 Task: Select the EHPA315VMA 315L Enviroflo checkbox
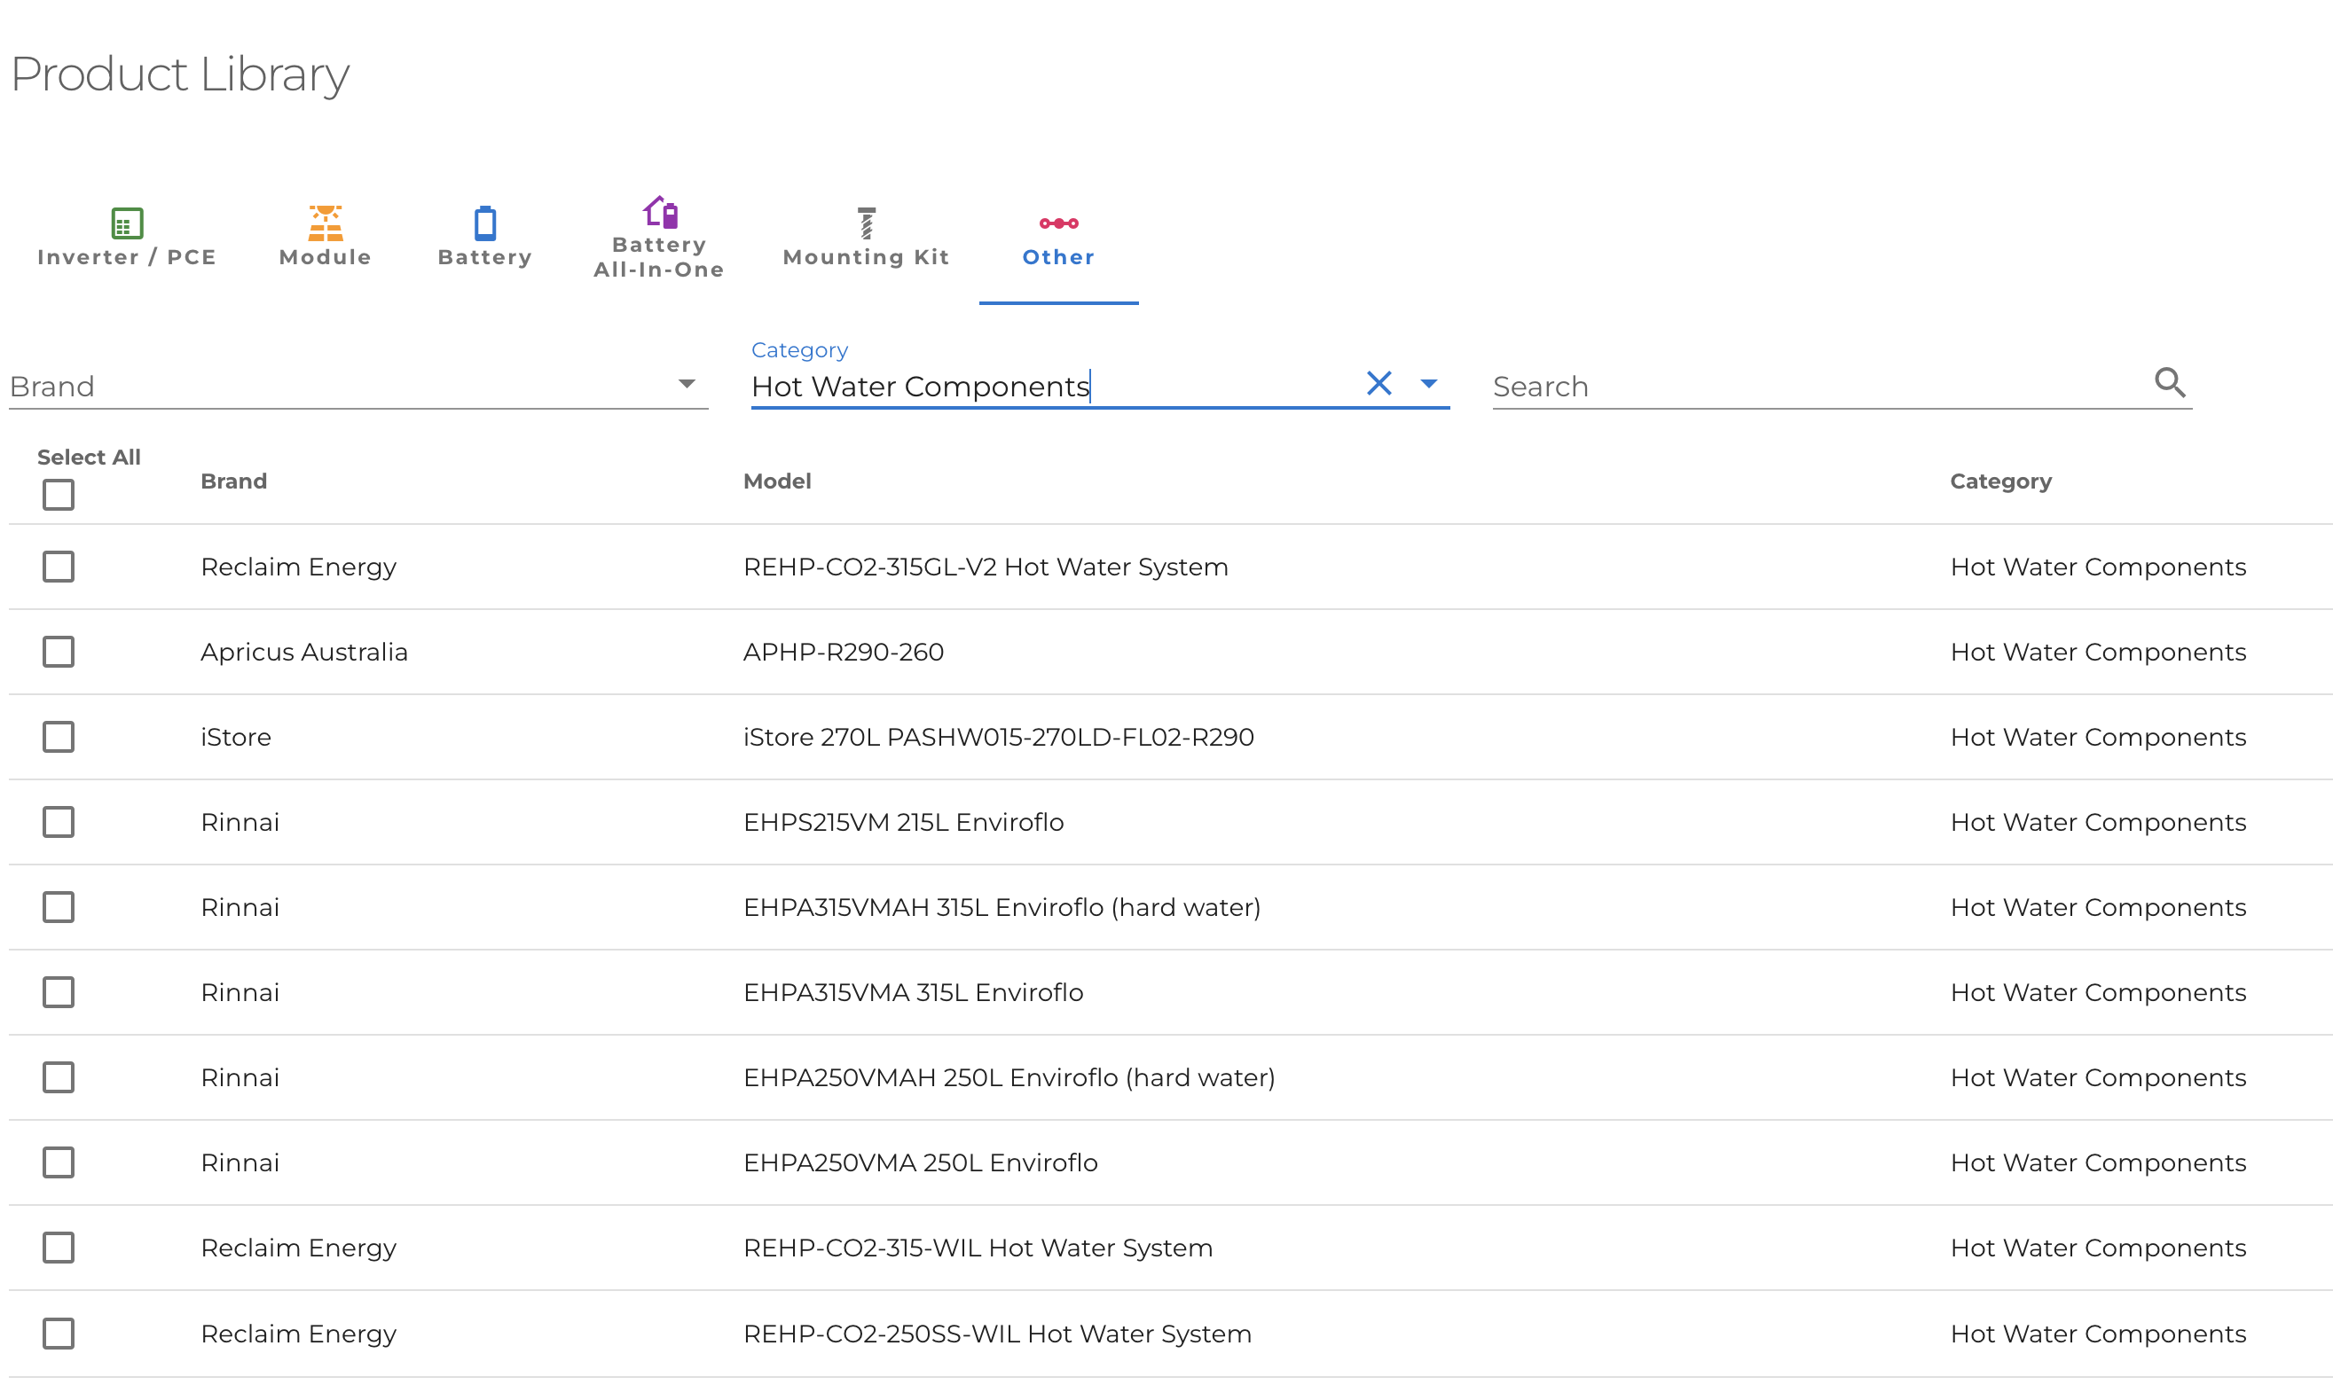pyautogui.click(x=58, y=991)
